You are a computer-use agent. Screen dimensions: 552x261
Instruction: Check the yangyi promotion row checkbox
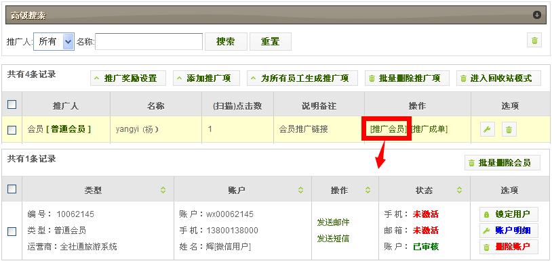[x=12, y=130]
